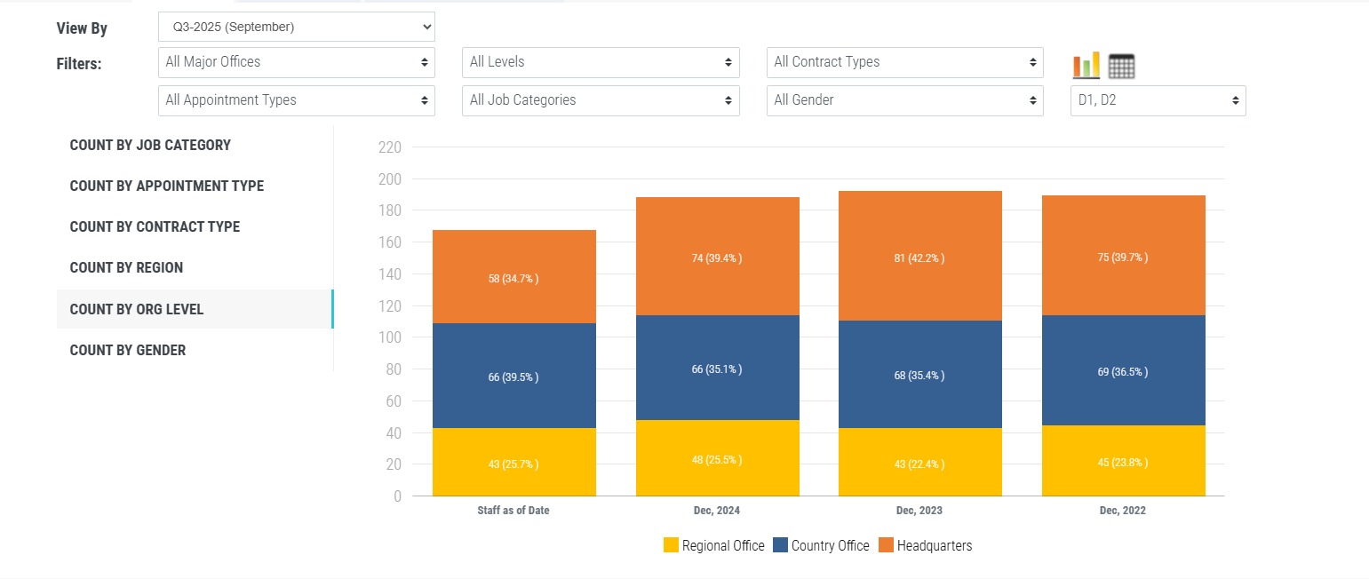Show Count by Contract Type
1369x579 pixels.
coord(155,226)
